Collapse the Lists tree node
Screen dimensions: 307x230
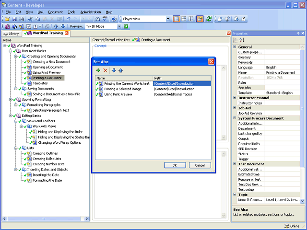tap(16, 148)
